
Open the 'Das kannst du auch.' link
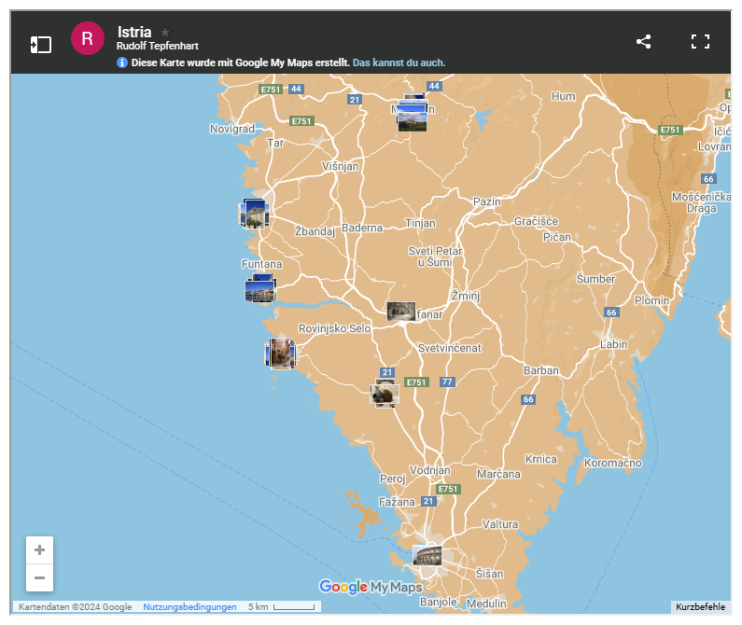[399, 62]
